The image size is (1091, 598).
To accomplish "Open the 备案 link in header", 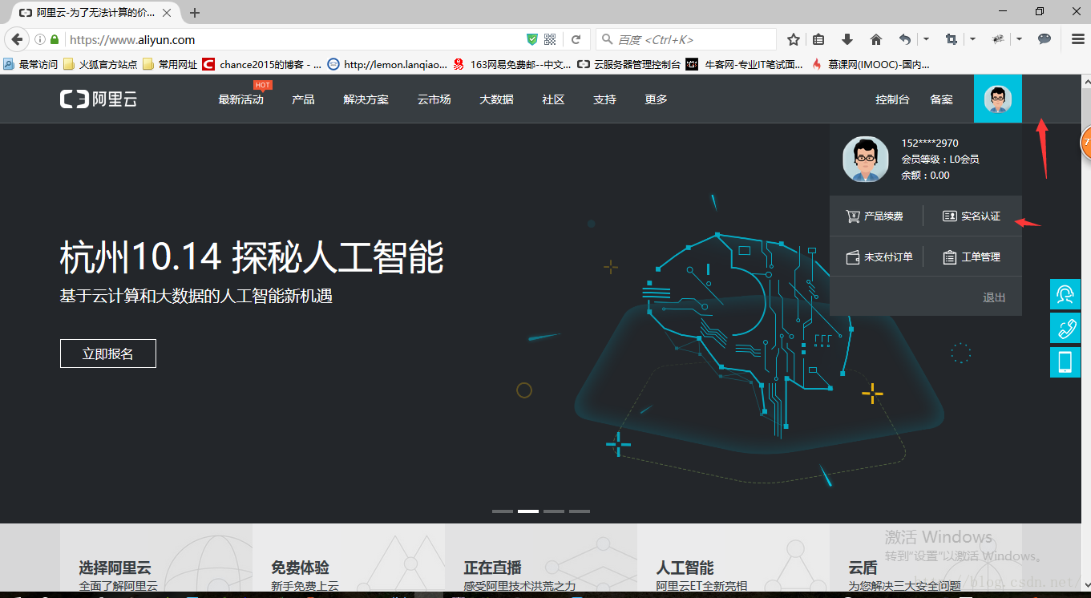I will click(x=941, y=99).
